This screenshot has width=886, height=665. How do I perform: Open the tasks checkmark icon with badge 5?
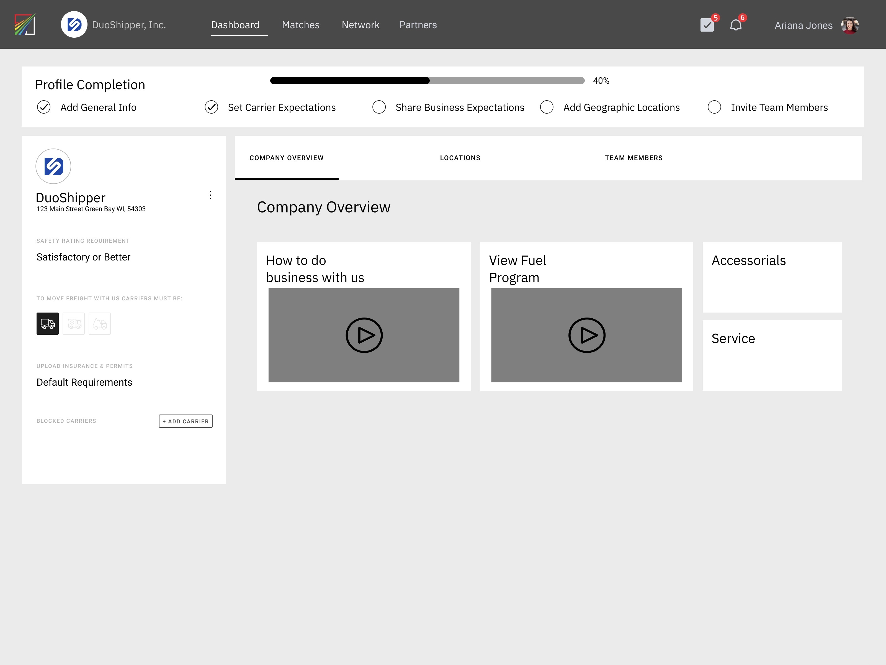tap(707, 25)
